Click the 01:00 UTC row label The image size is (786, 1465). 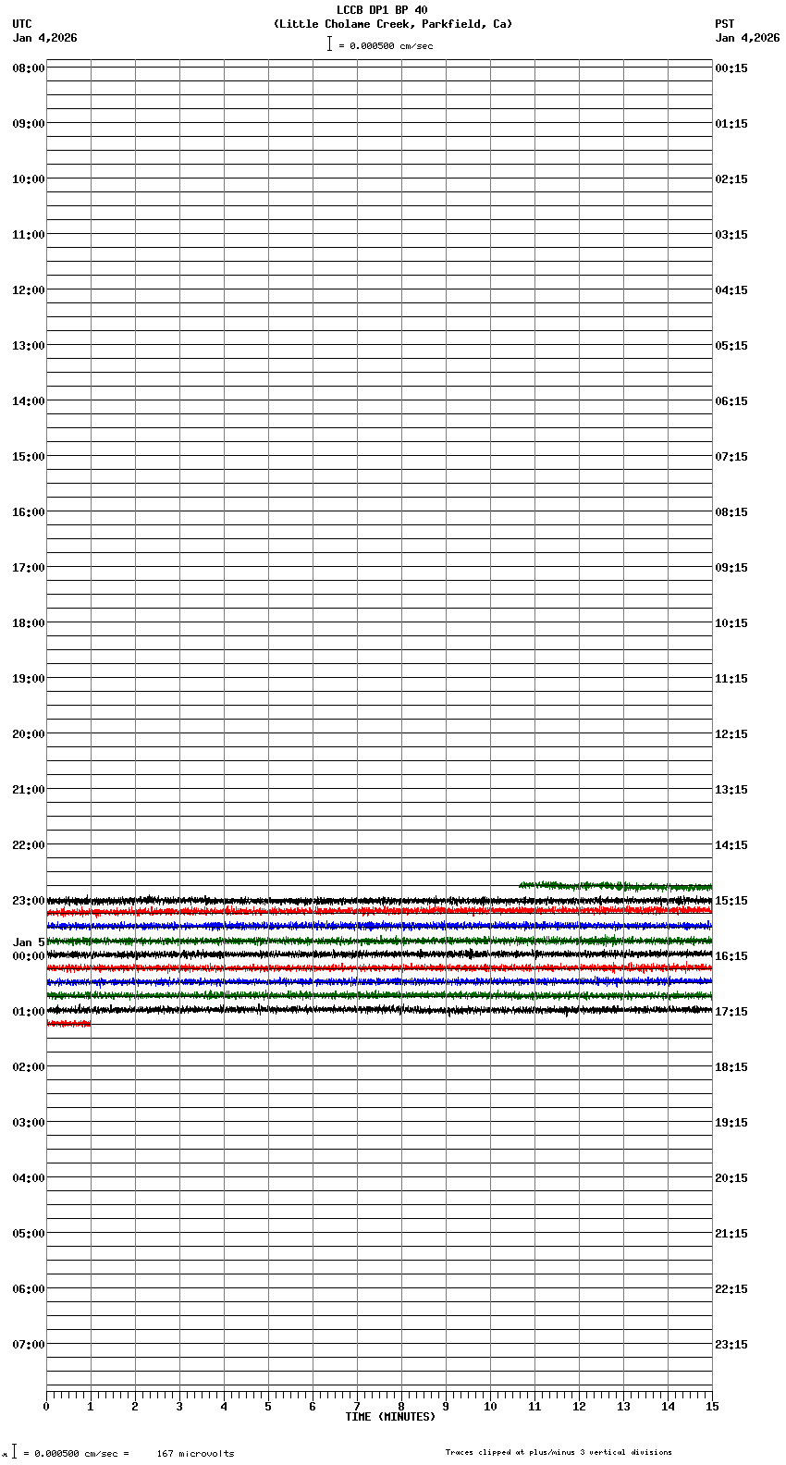(x=29, y=1012)
